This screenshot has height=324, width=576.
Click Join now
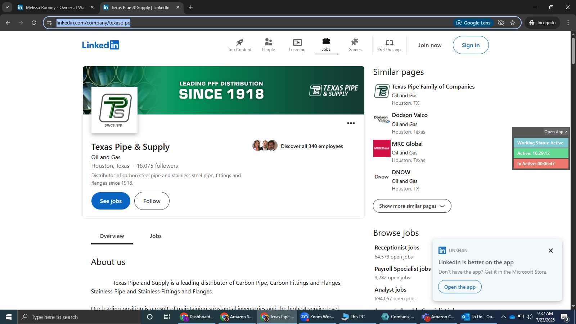429,45
